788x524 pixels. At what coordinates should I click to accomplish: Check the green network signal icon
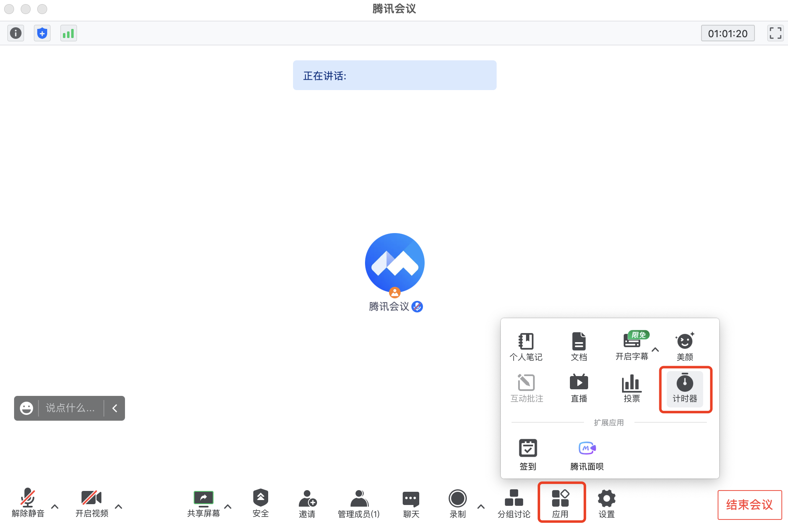click(x=68, y=33)
